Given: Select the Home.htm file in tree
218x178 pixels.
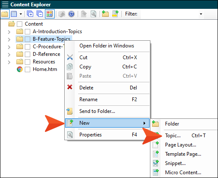Looking at the screenshot, I should (x=45, y=69).
